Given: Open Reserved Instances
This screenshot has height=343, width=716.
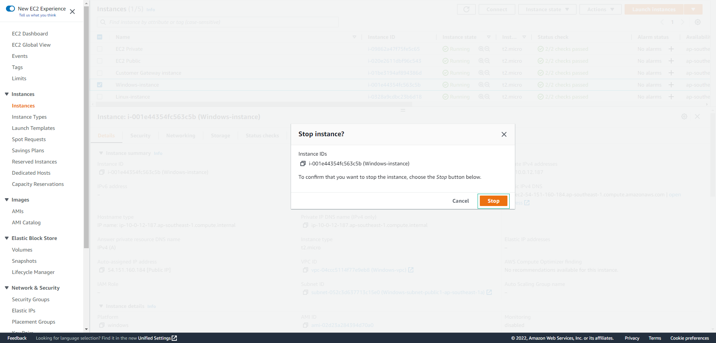Looking at the screenshot, I should (34, 162).
